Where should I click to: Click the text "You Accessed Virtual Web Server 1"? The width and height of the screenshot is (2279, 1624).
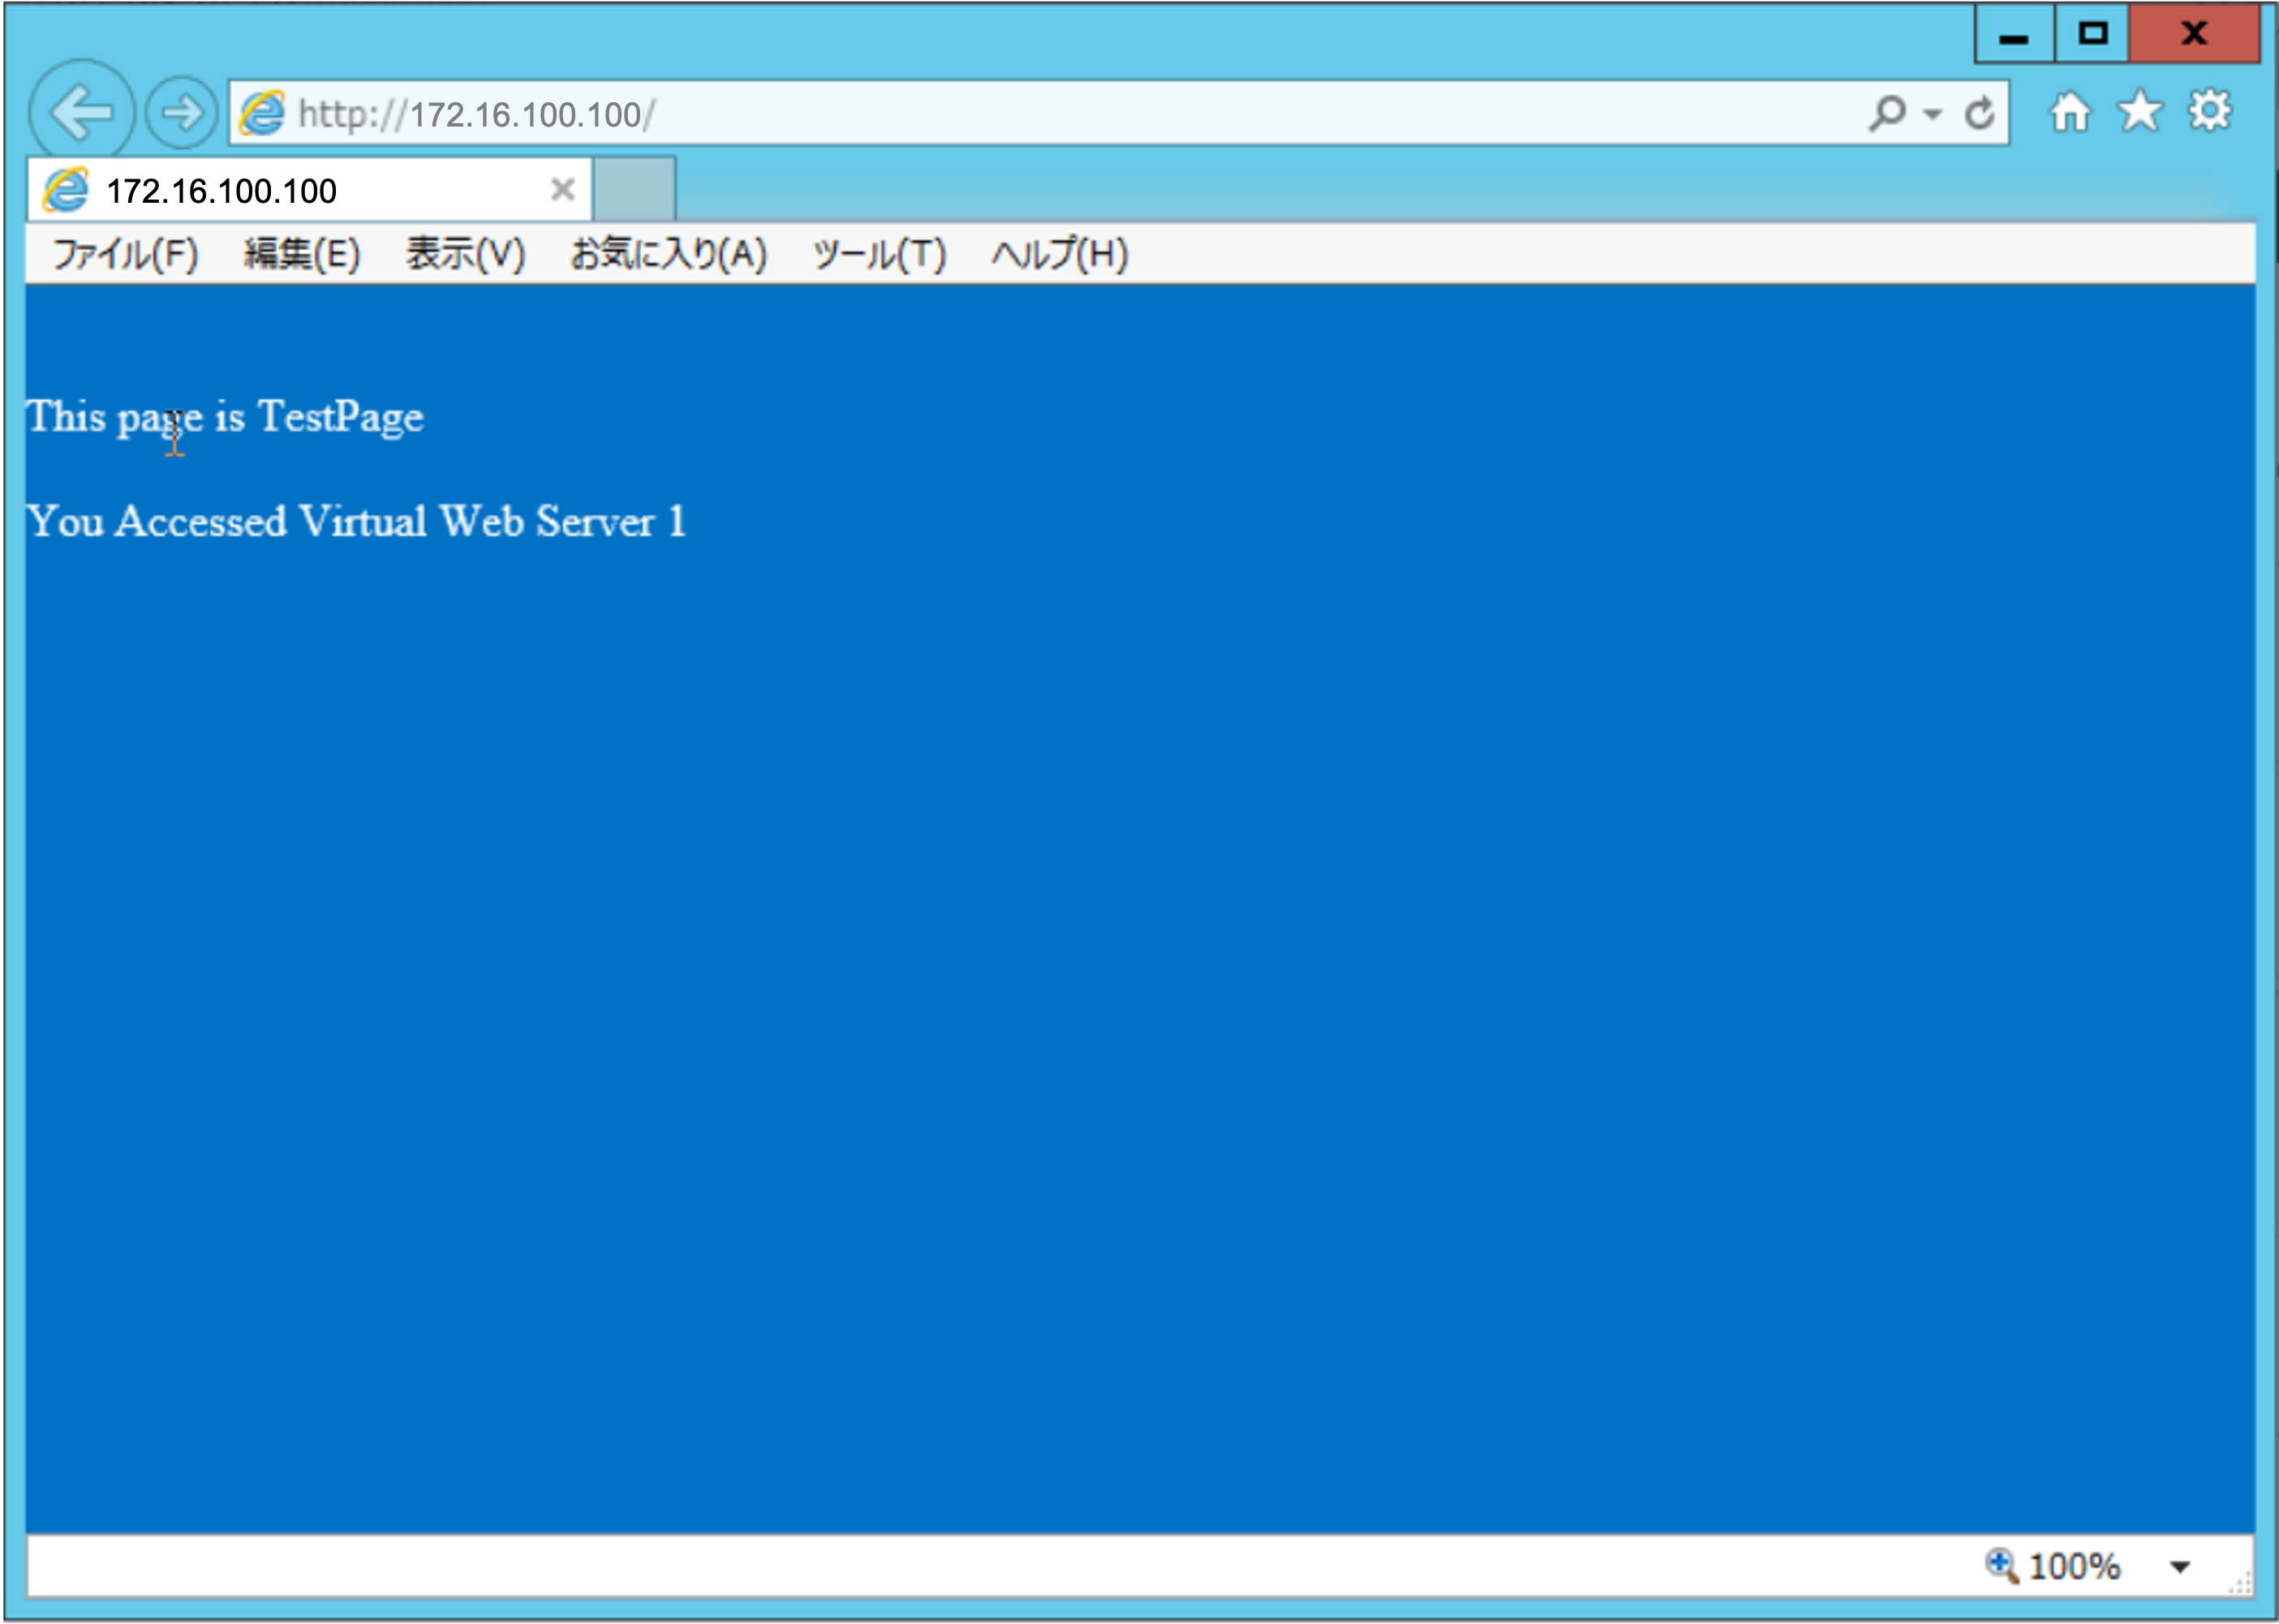click(357, 522)
